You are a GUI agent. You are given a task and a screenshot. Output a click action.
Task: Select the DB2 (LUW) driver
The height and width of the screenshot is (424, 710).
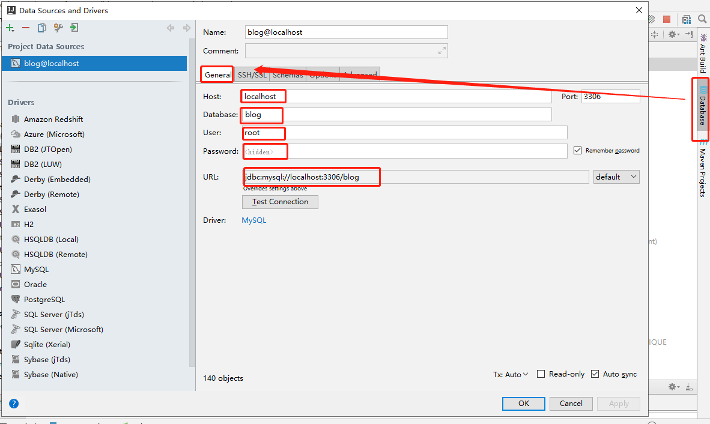tap(43, 164)
